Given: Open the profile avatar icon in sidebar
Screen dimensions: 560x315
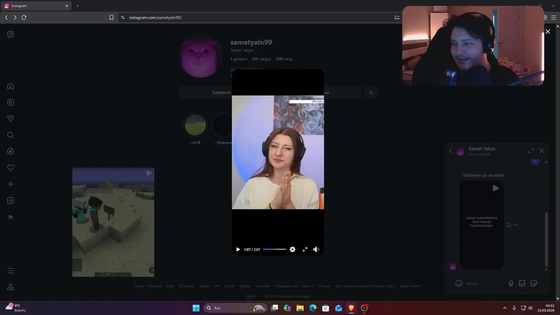Looking at the screenshot, I should (10, 217).
